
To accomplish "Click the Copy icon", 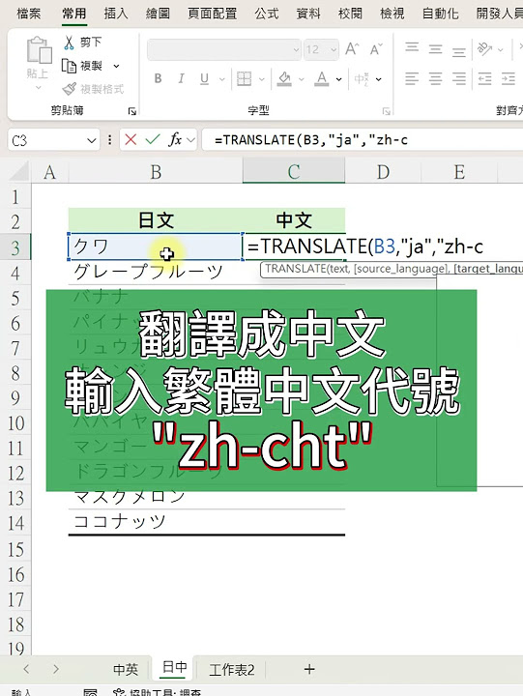I will (69, 66).
